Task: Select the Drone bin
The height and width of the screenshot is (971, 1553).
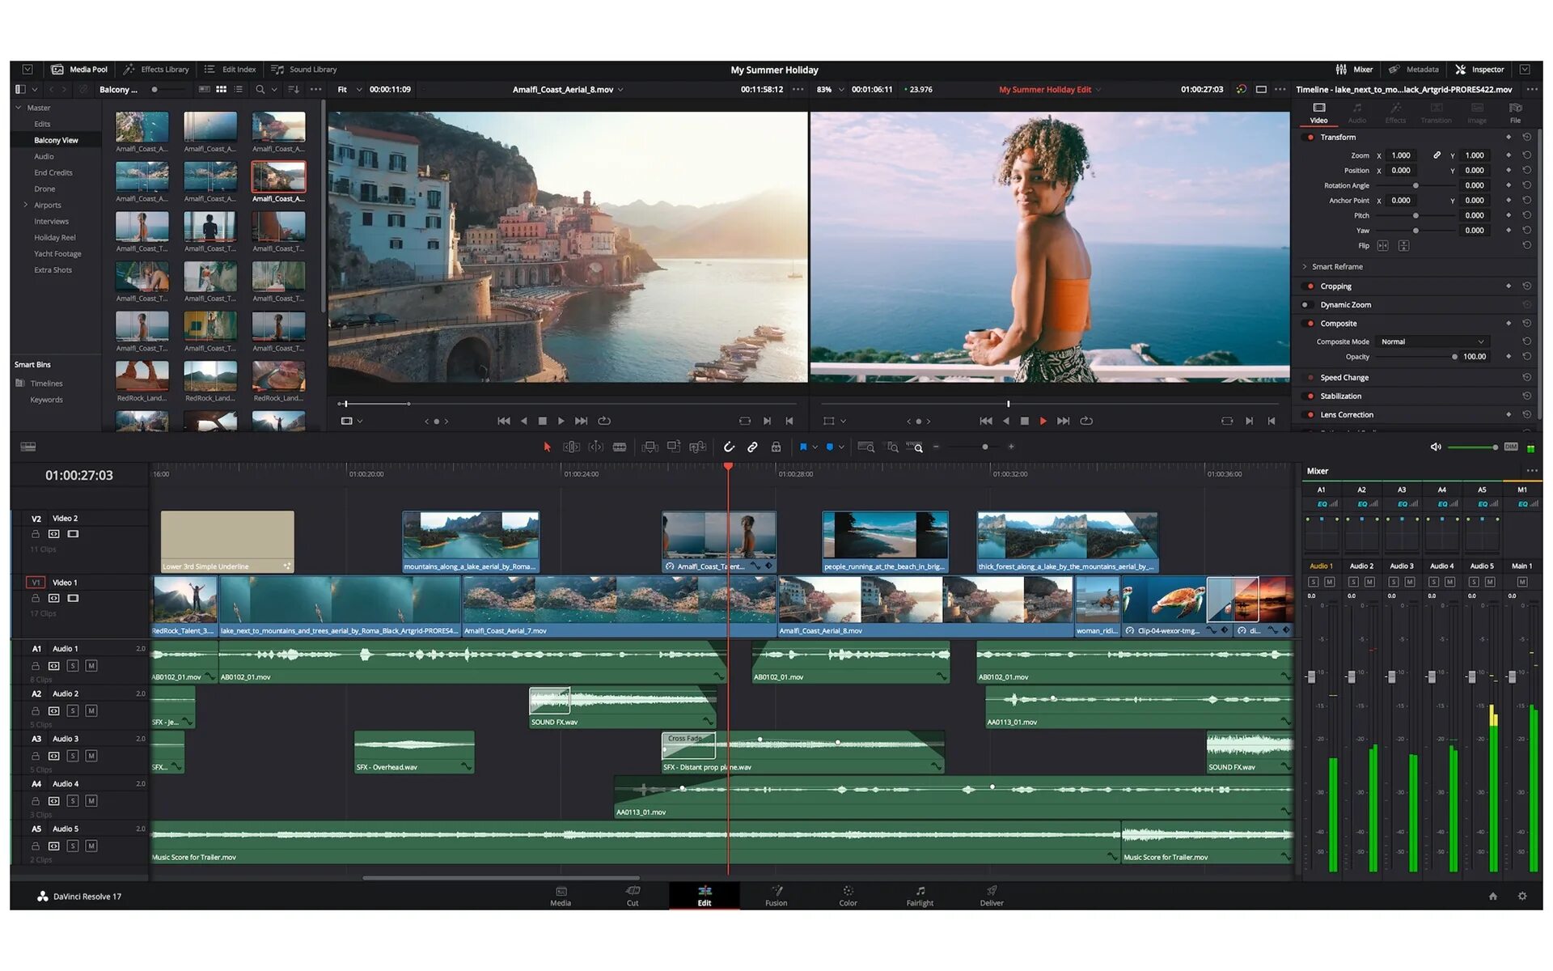Action: coord(44,189)
